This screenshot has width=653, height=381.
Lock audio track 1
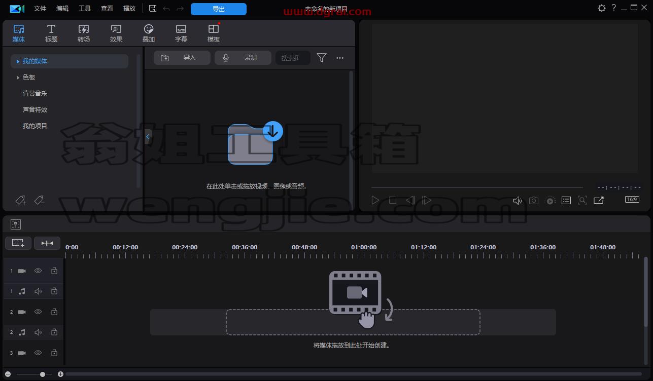54,291
